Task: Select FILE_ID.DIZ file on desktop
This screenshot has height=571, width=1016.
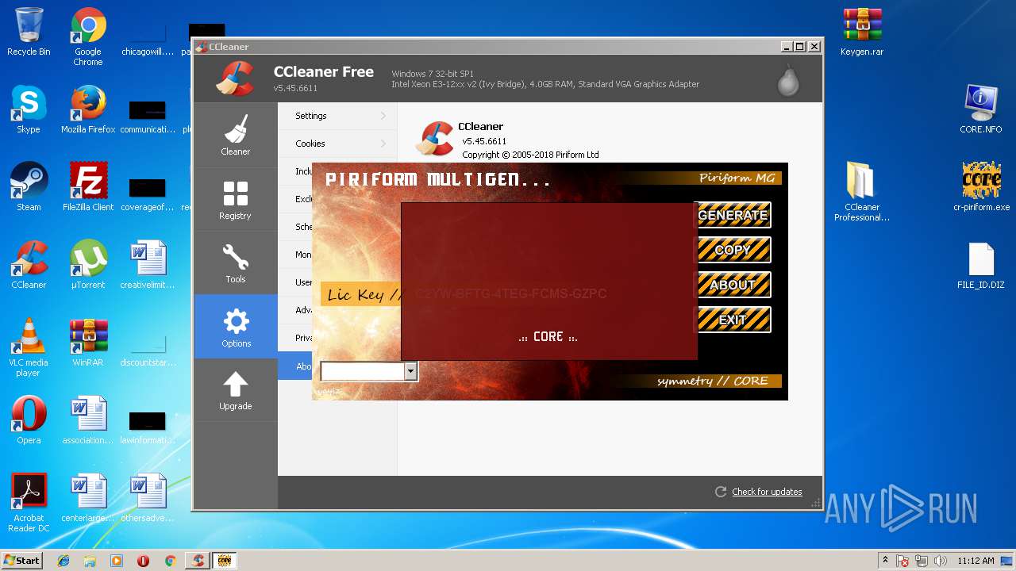Action: pyautogui.click(x=981, y=265)
